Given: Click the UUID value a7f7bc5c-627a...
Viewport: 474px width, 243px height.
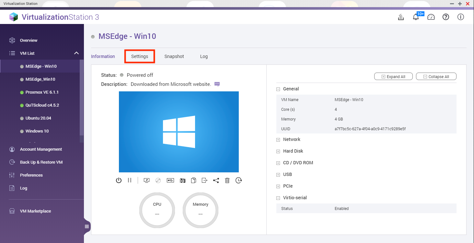Looking at the screenshot, I should (370, 129).
